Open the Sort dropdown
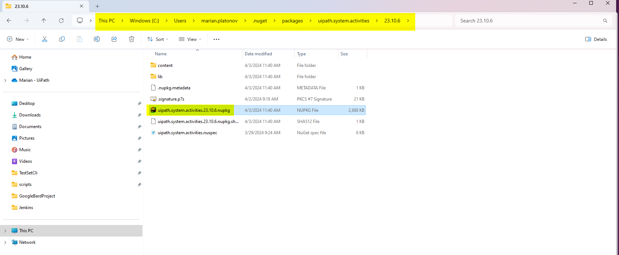The height and width of the screenshot is (255, 619). coord(158,39)
